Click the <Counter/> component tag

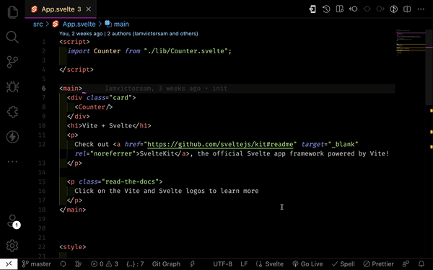(94, 107)
